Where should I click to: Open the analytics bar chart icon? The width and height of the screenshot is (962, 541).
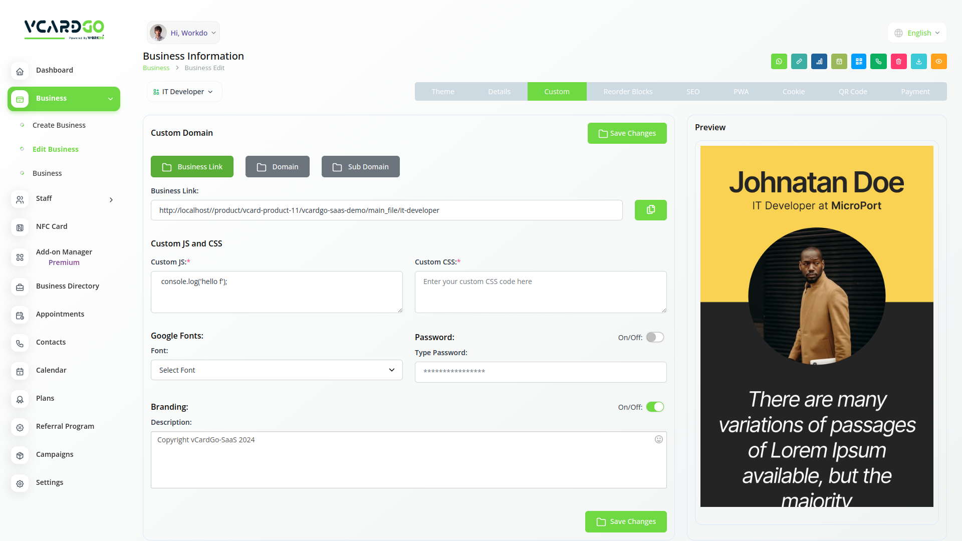(819, 62)
